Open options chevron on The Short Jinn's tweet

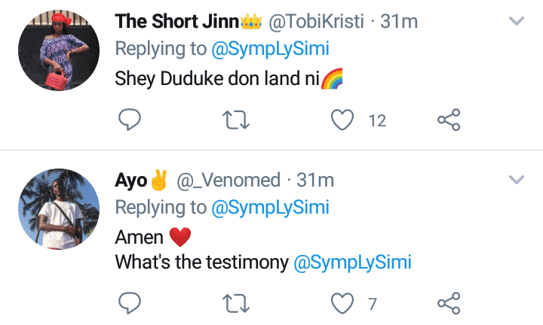coord(517,22)
